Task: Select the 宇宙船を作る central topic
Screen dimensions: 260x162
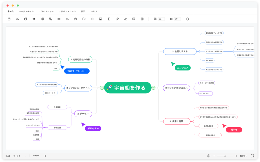Action: coord(128,88)
